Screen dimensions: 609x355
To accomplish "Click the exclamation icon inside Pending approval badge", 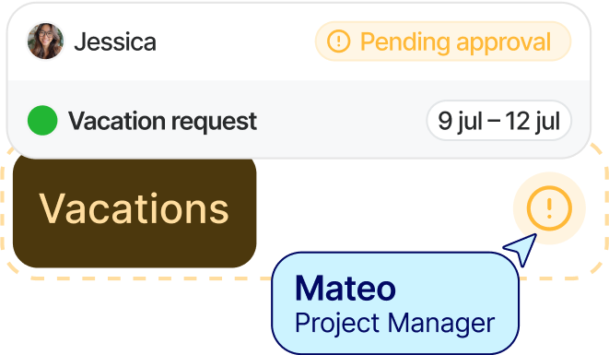I will (339, 41).
